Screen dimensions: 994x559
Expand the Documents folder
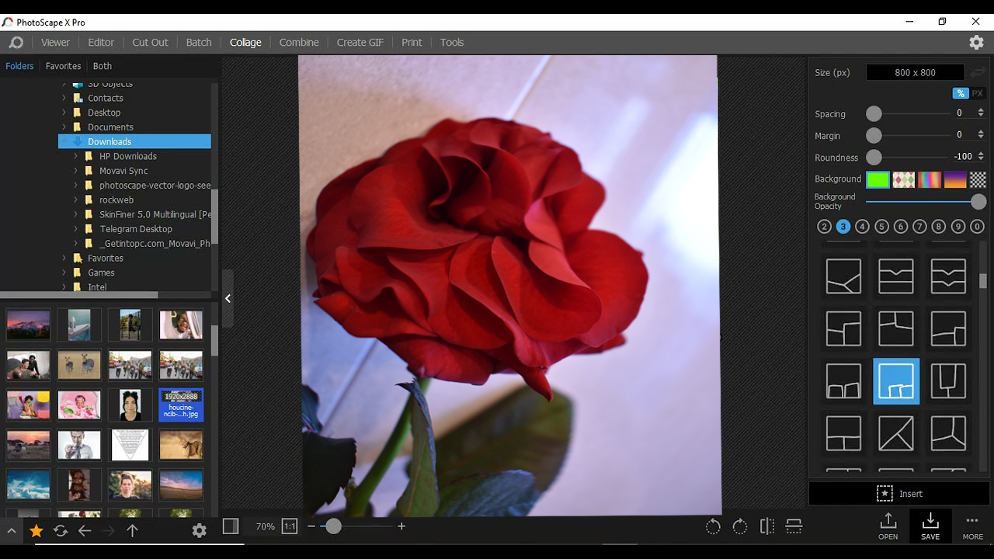64,127
